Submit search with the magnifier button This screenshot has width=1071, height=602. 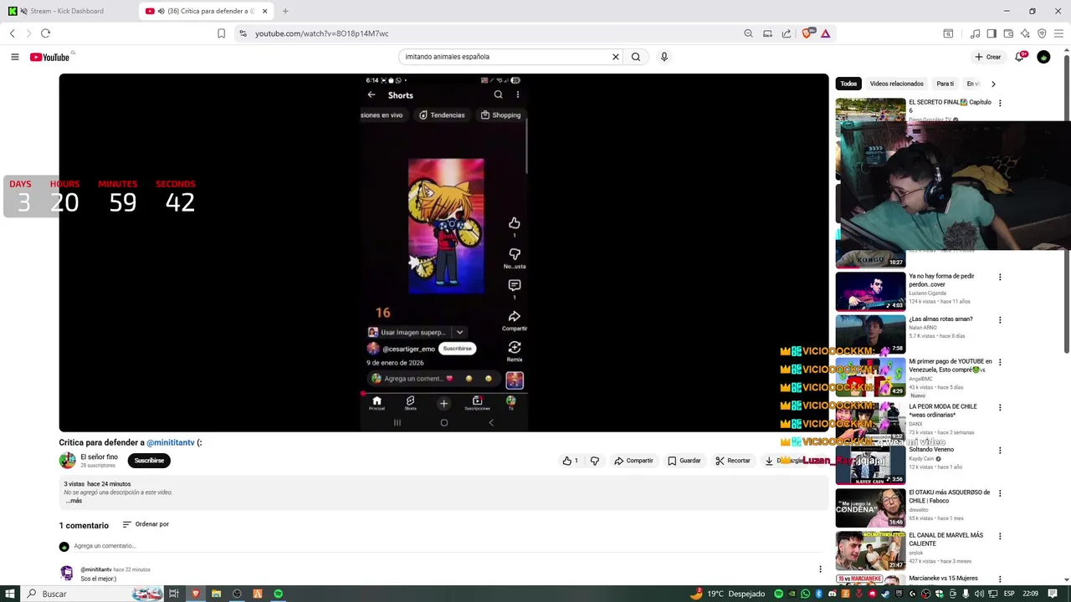[x=636, y=57]
